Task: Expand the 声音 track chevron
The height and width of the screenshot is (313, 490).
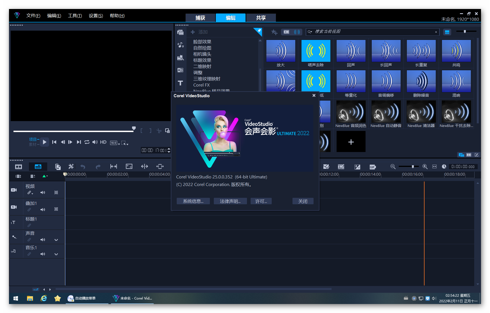Action: [56, 240]
